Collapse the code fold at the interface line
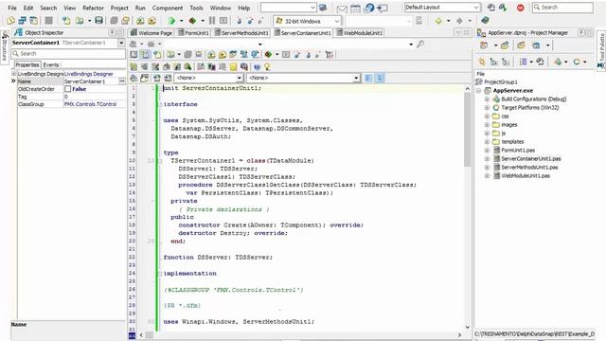This screenshot has height=341, width=606. (x=160, y=104)
